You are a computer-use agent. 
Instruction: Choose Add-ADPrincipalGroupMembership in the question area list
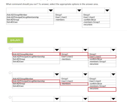tap(23, 17)
